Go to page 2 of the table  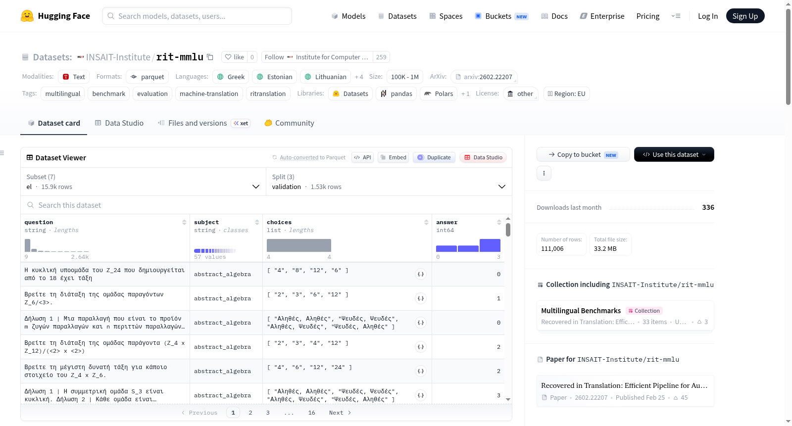tap(250, 413)
